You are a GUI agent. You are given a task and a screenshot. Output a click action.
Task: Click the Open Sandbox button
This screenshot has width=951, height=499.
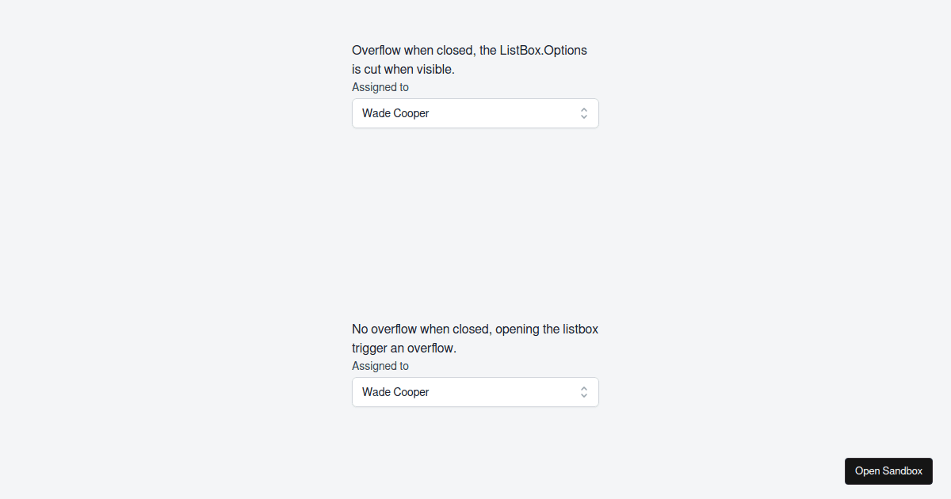[x=888, y=471]
